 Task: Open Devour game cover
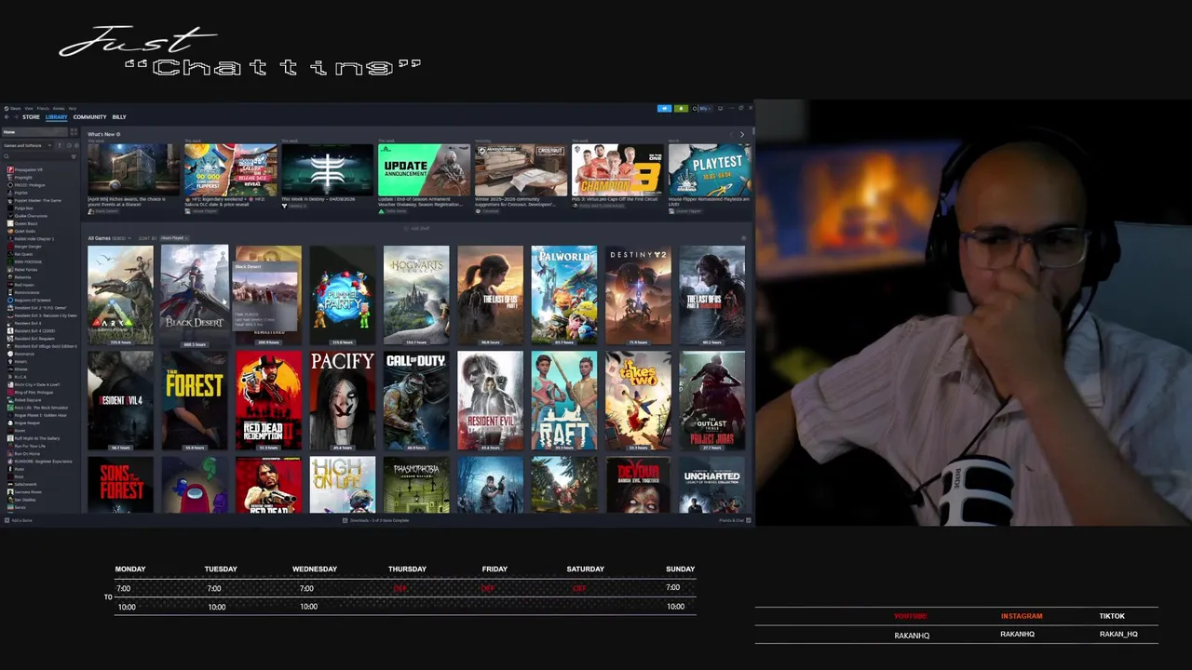click(638, 485)
